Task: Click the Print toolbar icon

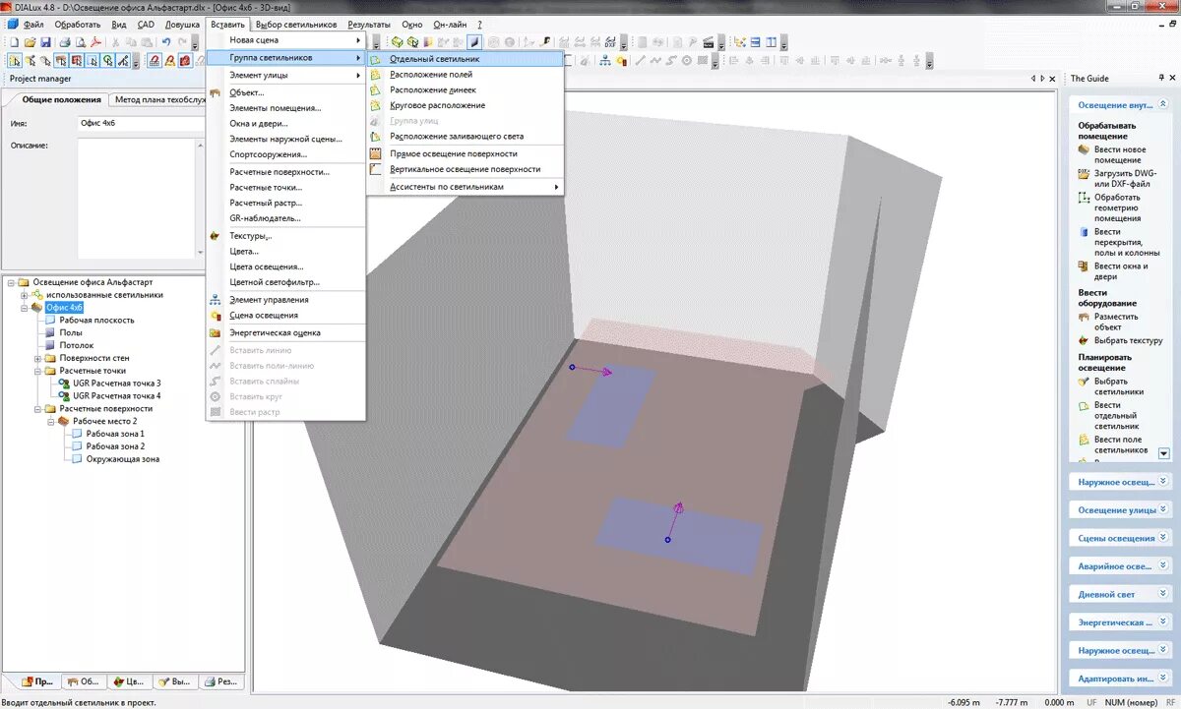Action: click(65, 42)
